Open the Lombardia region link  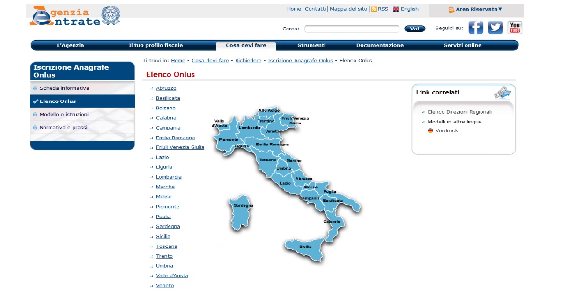click(169, 177)
